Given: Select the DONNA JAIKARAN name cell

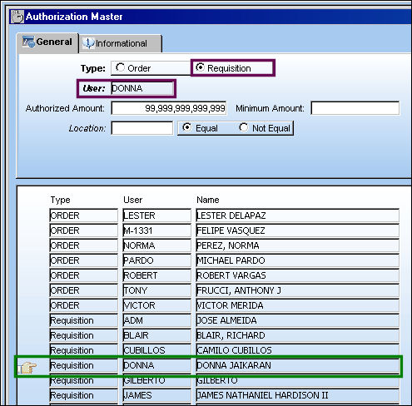Looking at the screenshot, I should coord(297,365).
